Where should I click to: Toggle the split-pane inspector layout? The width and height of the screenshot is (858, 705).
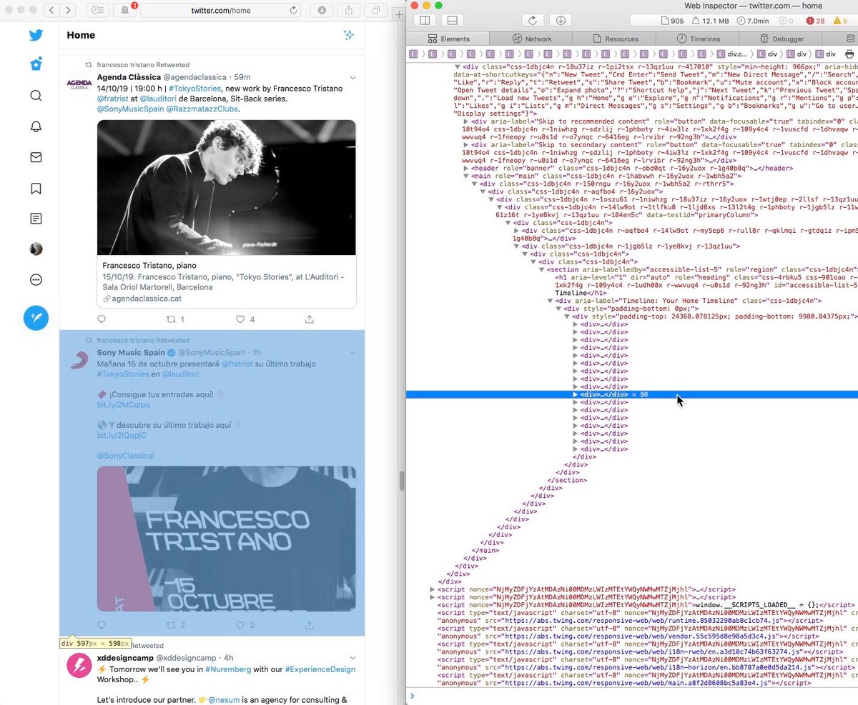click(424, 20)
